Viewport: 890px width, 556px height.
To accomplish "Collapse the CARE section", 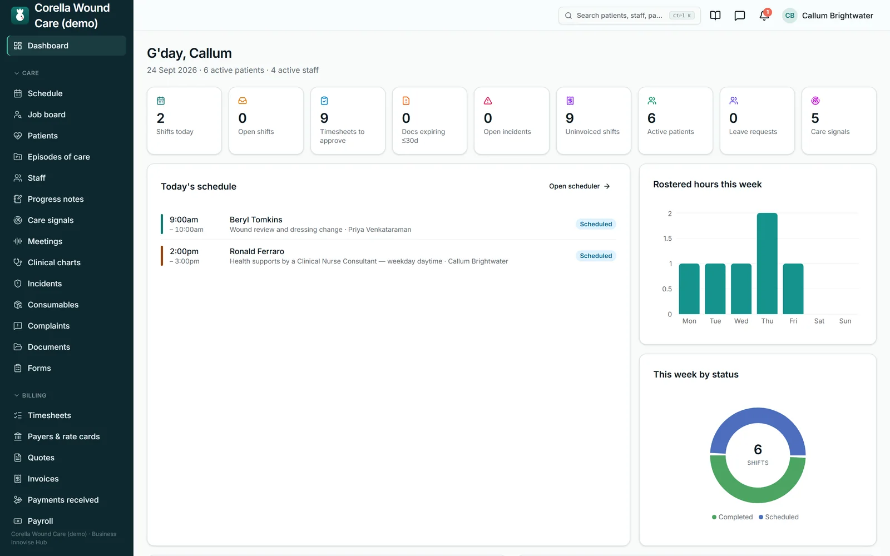I will point(27,73).
